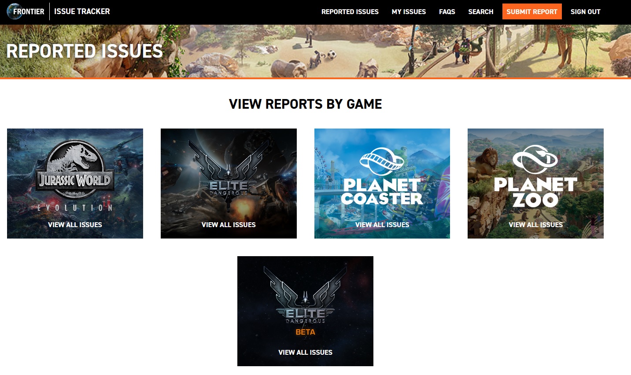The height and width of the screenshot is (375, 631).
Task: View all issues for Planet Zoo
Action: (x=535, y=224)
